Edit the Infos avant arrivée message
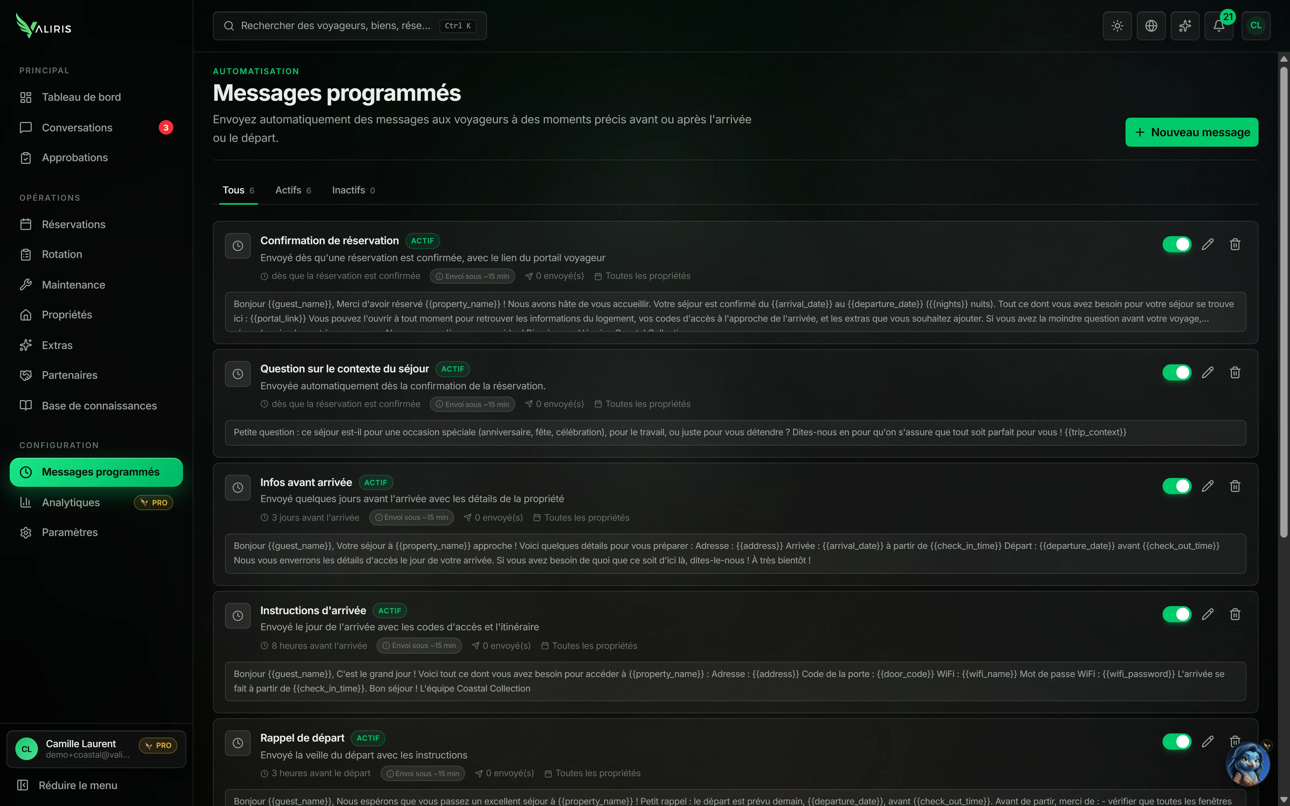 (1208, 486)
